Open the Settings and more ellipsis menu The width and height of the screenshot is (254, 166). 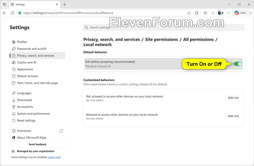(x=228, y=13)
